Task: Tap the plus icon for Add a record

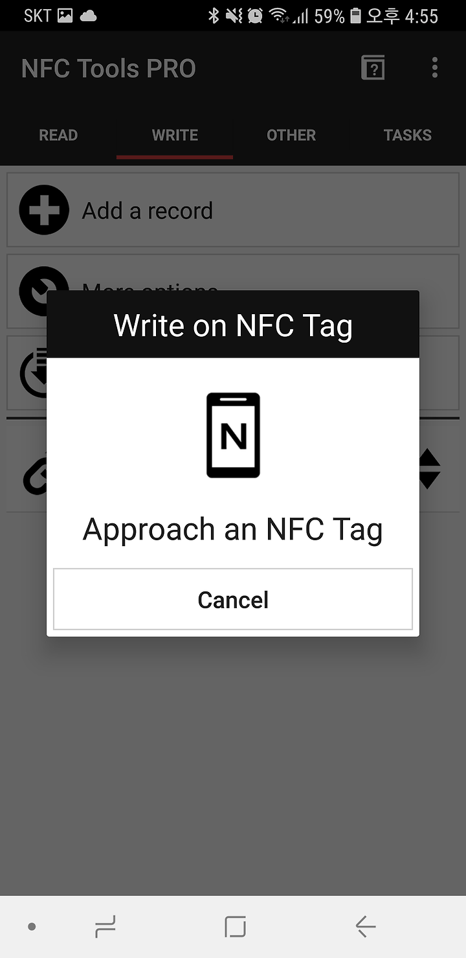Action: point(44,210)
